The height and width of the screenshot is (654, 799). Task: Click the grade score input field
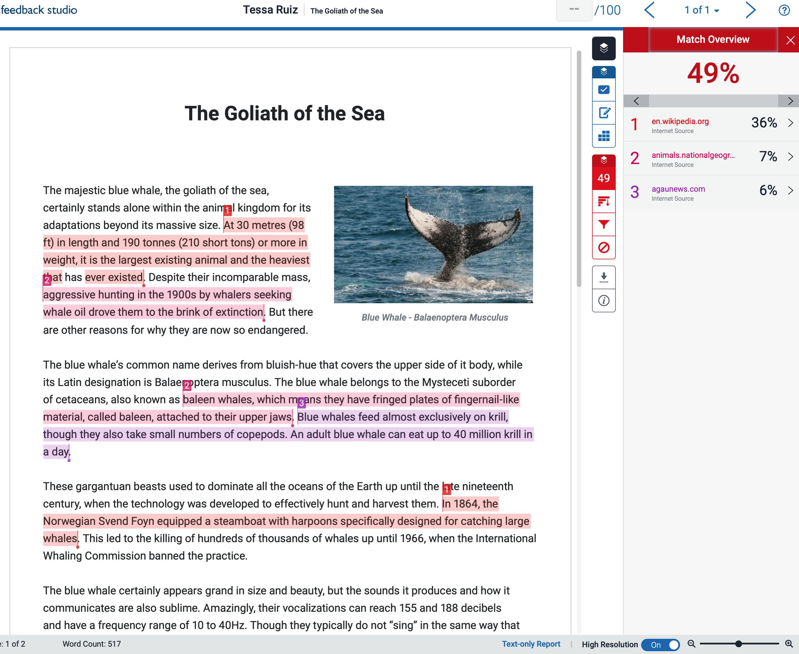(x=574, y=10)
